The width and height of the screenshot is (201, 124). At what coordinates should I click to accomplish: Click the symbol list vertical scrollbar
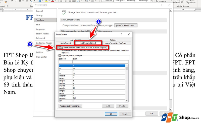pos(127,83)
